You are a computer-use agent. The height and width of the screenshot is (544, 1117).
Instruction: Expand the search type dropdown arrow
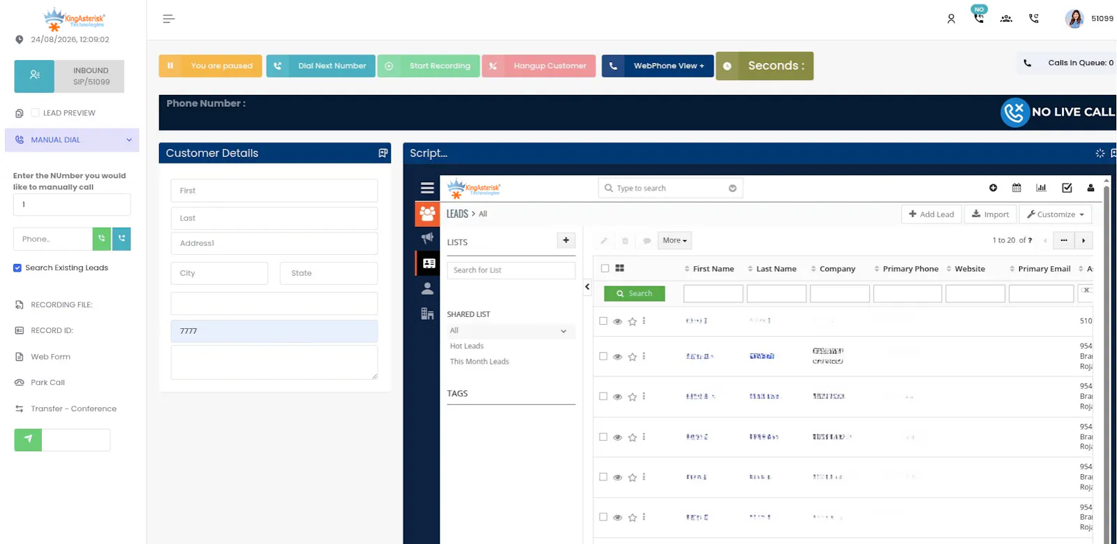click(732, 189)
